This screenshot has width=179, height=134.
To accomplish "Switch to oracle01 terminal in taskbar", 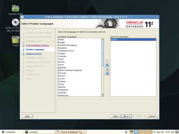I will pos(39,132).
